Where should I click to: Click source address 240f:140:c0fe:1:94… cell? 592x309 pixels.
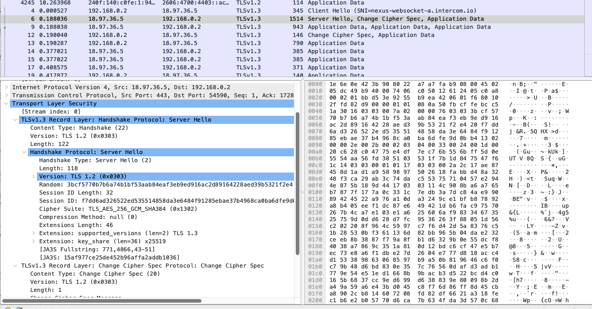(x=121, y=3)
